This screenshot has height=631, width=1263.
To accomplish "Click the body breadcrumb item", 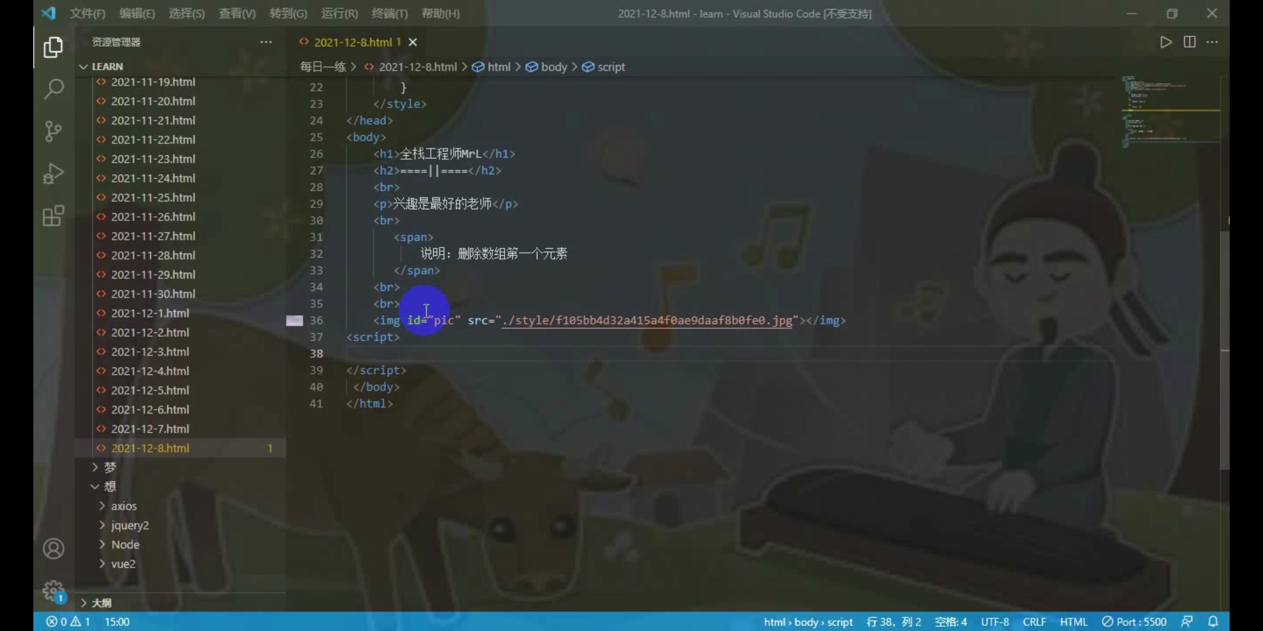I will [547, 67].
